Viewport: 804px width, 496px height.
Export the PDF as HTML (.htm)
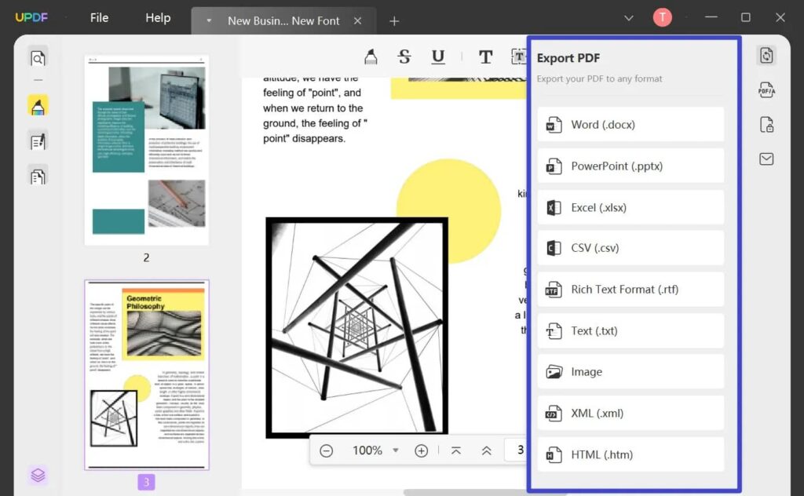[x=630, y=454]
